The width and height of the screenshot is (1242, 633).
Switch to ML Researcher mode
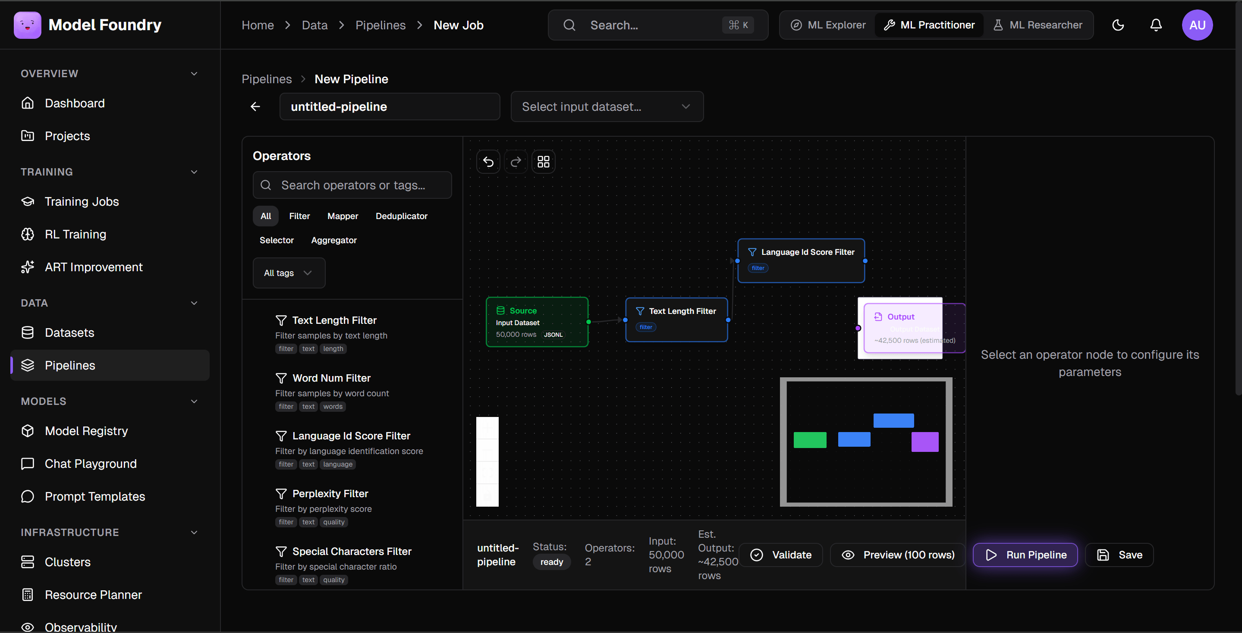click(1038, 25)
